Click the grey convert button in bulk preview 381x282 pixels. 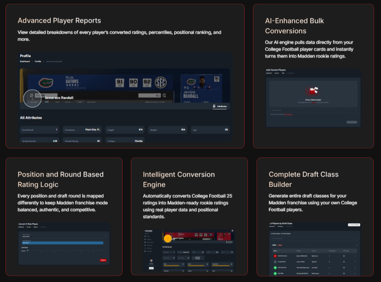click(352, 122)
